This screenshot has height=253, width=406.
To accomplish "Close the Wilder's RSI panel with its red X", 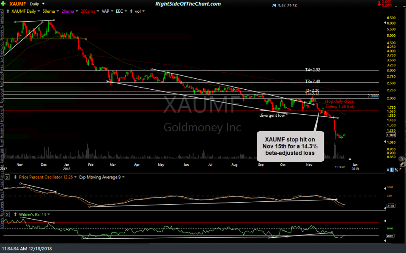I will [x=7, y=214].
